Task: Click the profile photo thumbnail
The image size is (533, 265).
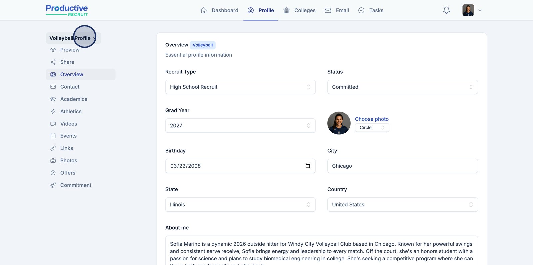Action: 339,123
